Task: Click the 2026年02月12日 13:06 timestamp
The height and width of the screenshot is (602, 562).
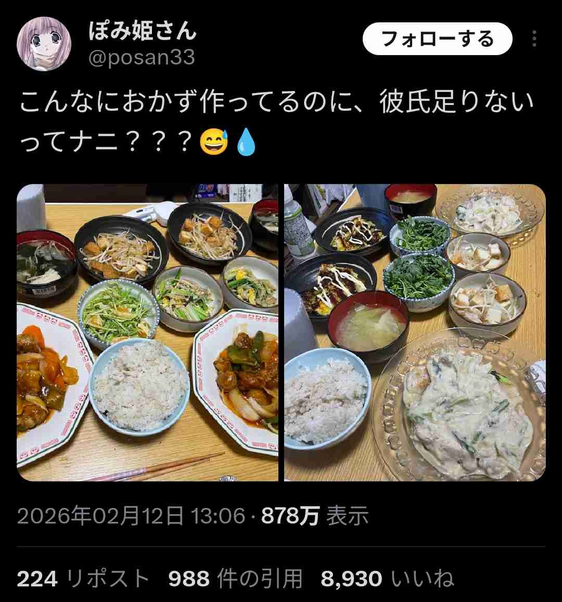Action: [131, 515]
